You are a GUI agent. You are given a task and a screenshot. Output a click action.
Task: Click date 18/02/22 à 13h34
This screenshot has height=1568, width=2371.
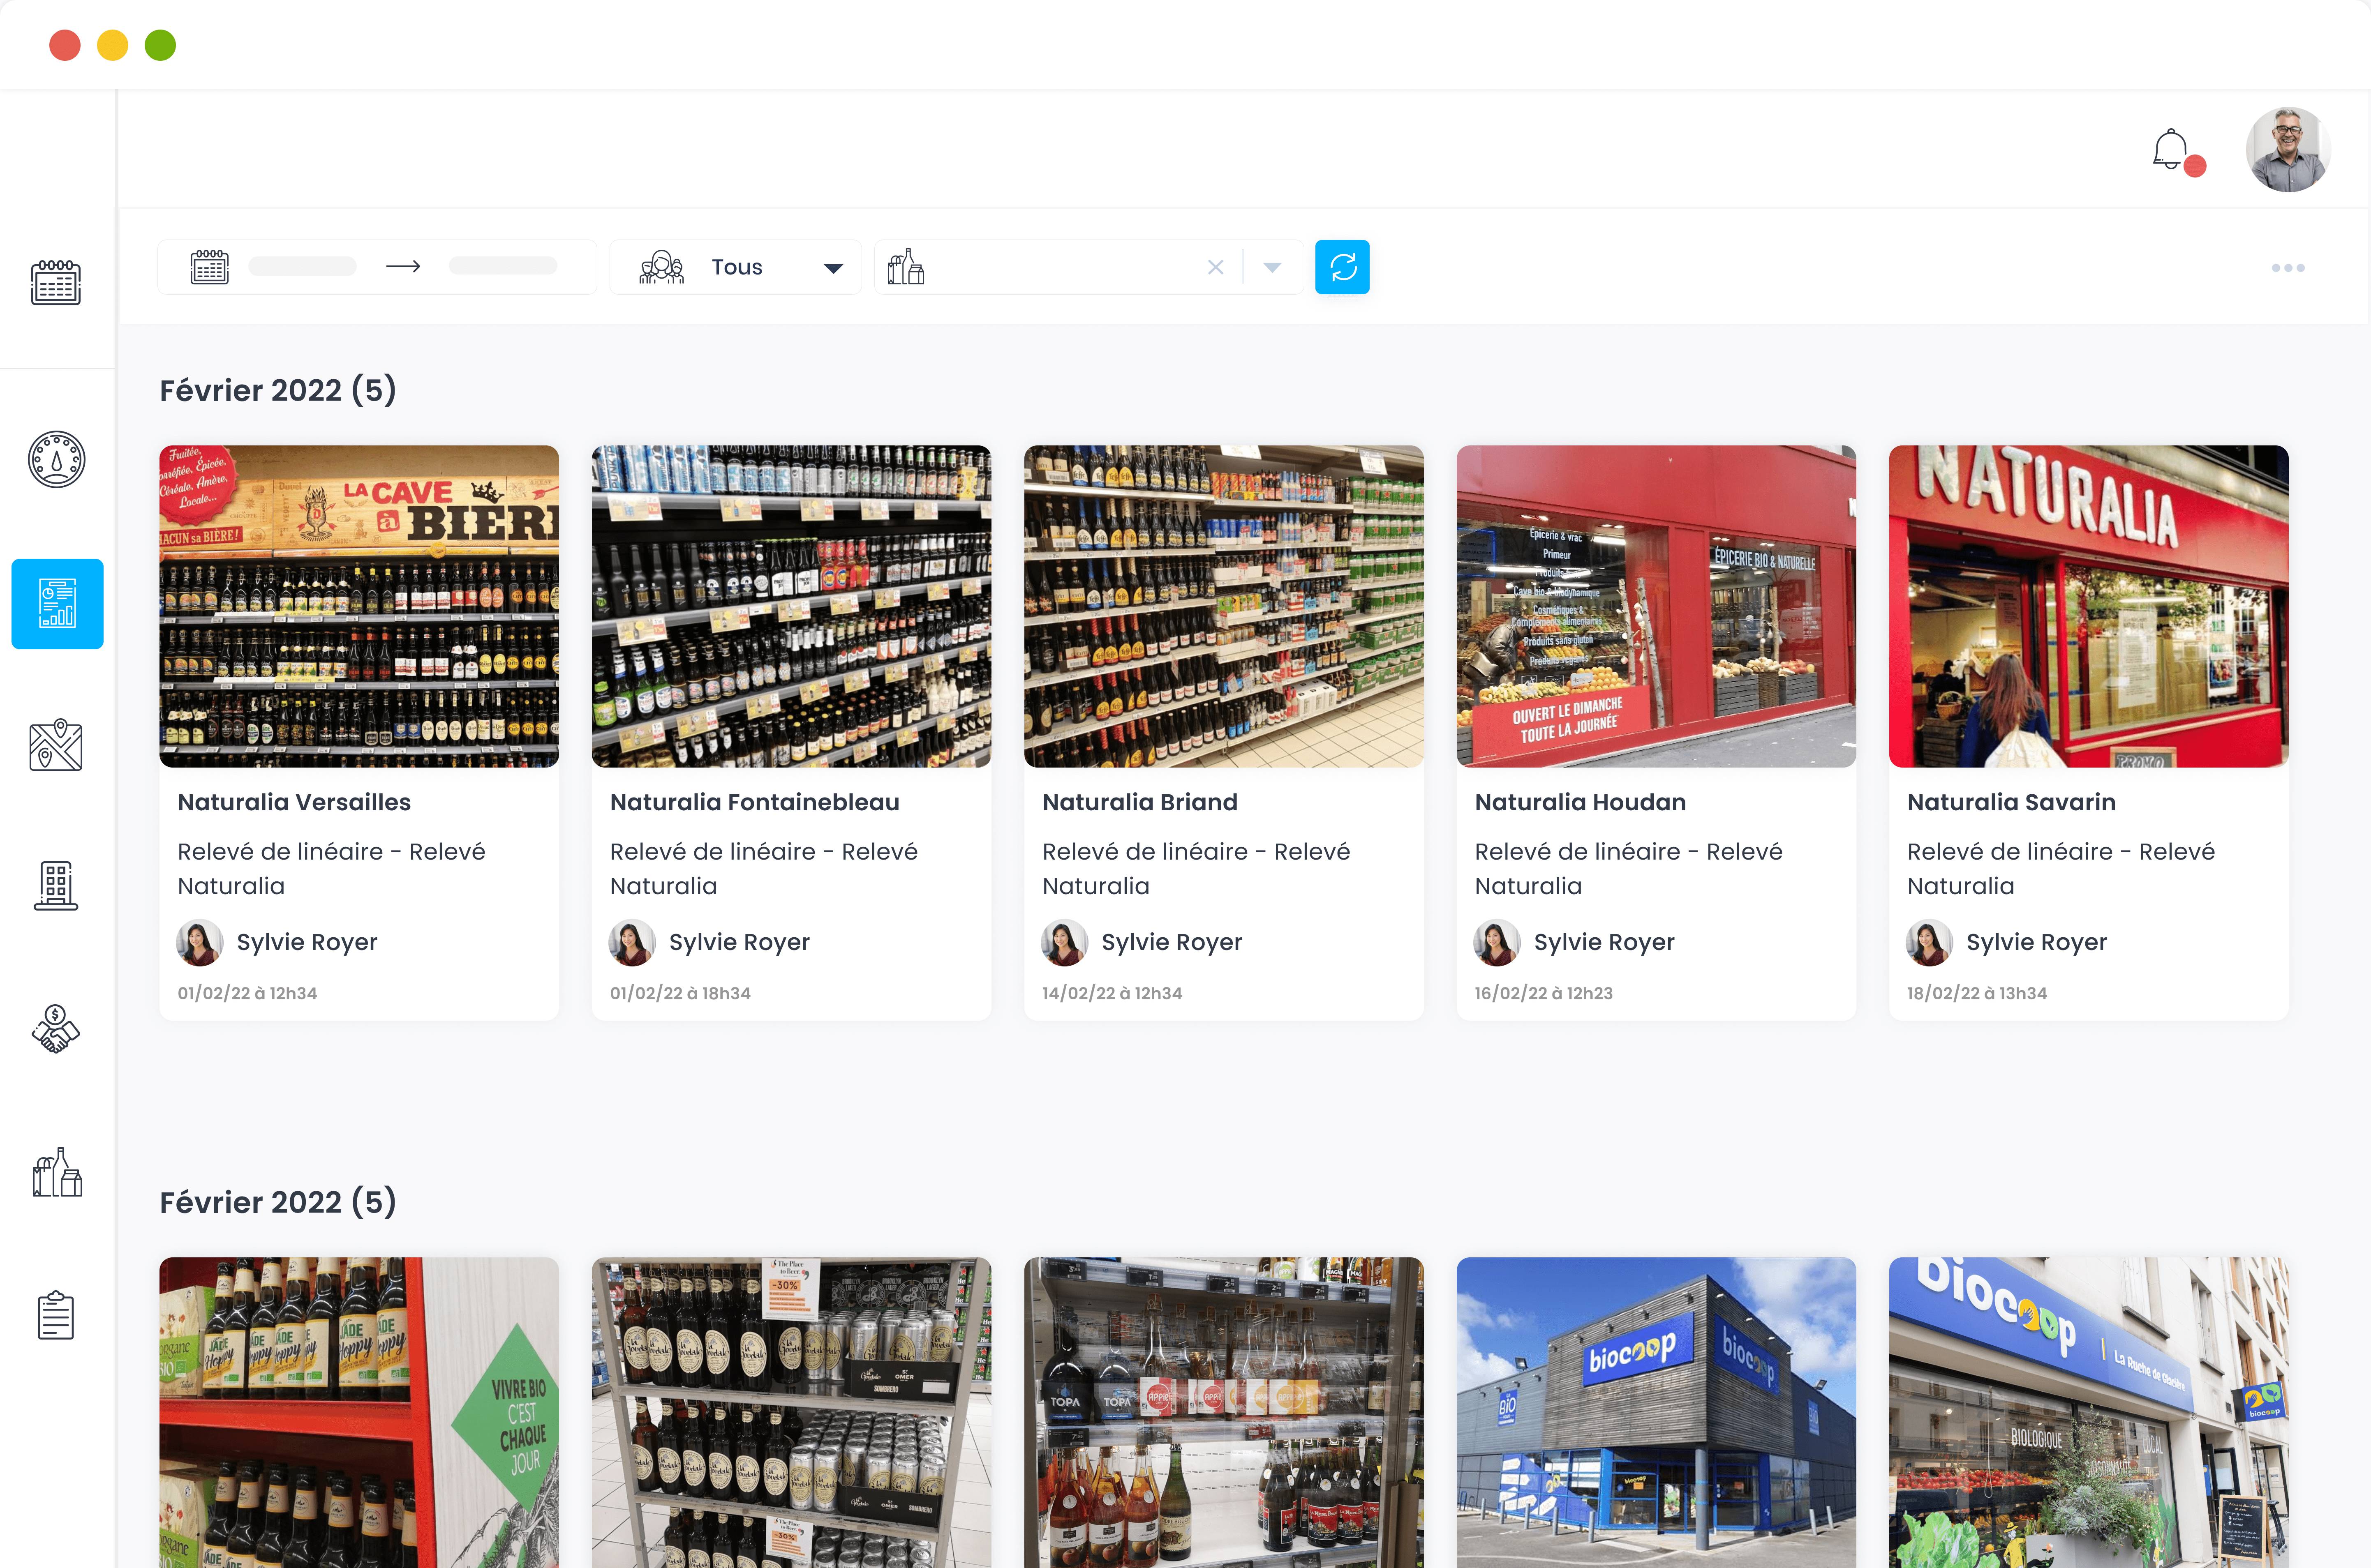(1976, 993)
